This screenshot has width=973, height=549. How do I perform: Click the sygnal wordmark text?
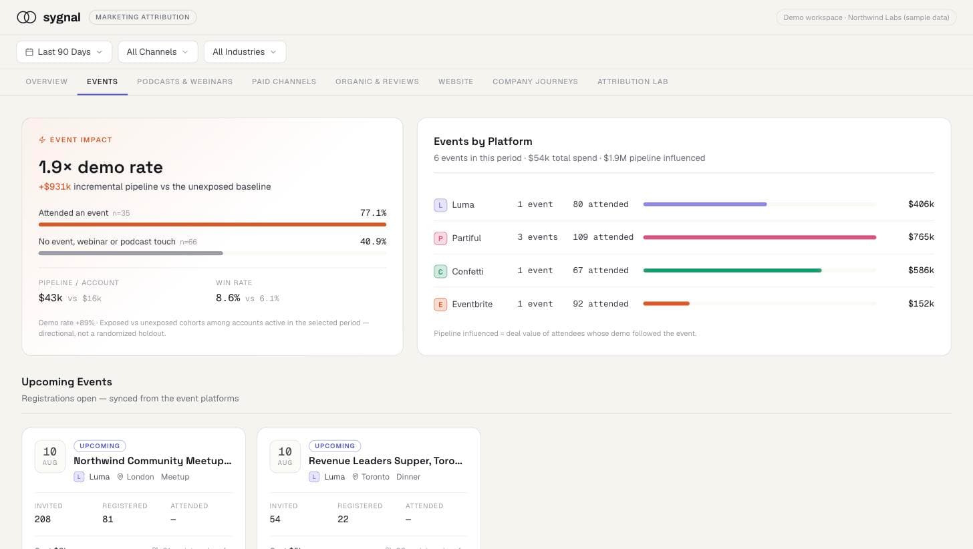point(61,17)
